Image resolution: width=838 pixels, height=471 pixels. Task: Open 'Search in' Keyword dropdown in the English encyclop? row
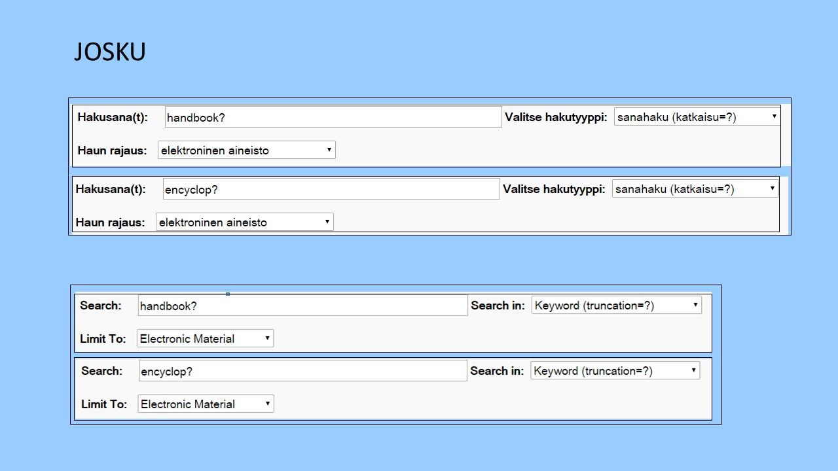coord(615,370)
